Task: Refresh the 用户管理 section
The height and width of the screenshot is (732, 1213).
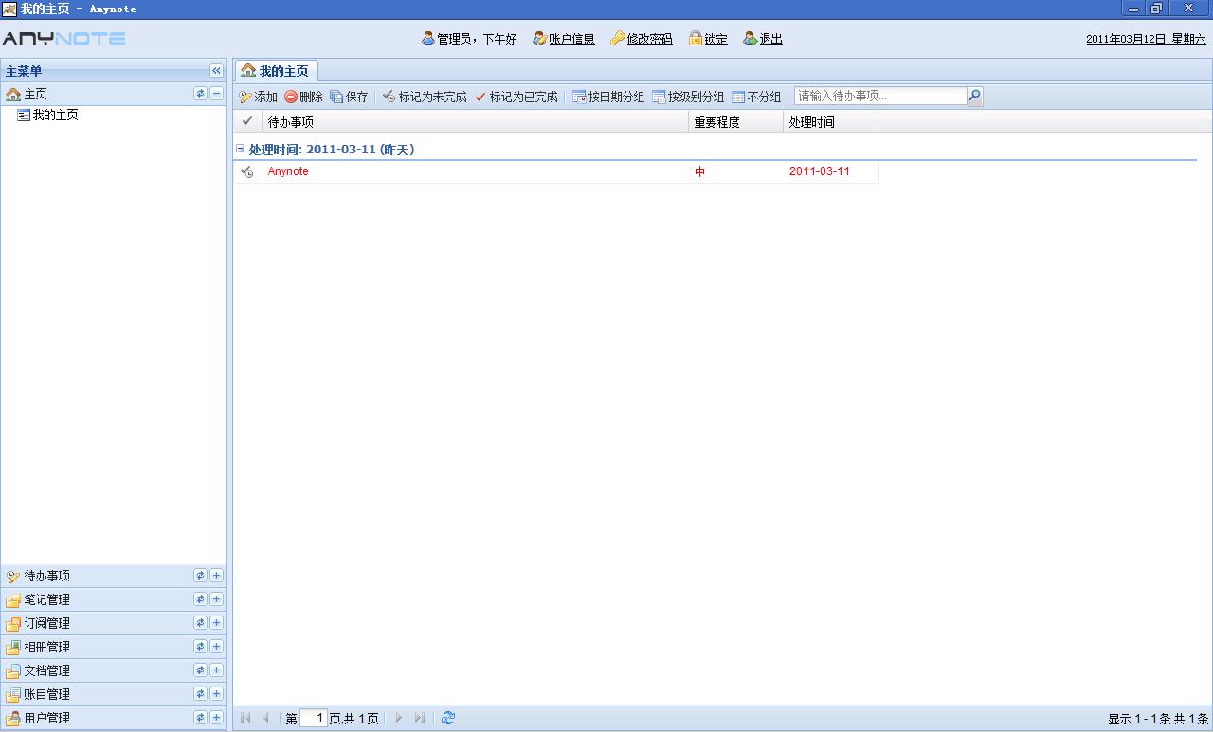Action: pyautogui.click(x=200, y=717)
